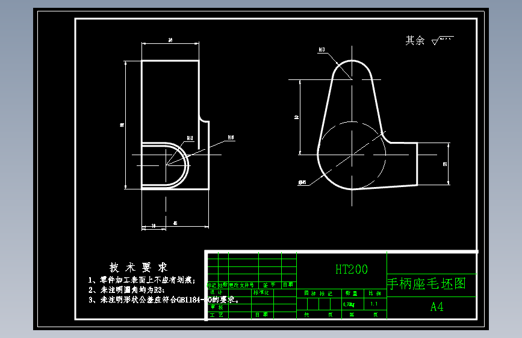Click note 2 stating 未注明圆角均为R3
Screen dimensions: 522x338
tap(126, 290)
